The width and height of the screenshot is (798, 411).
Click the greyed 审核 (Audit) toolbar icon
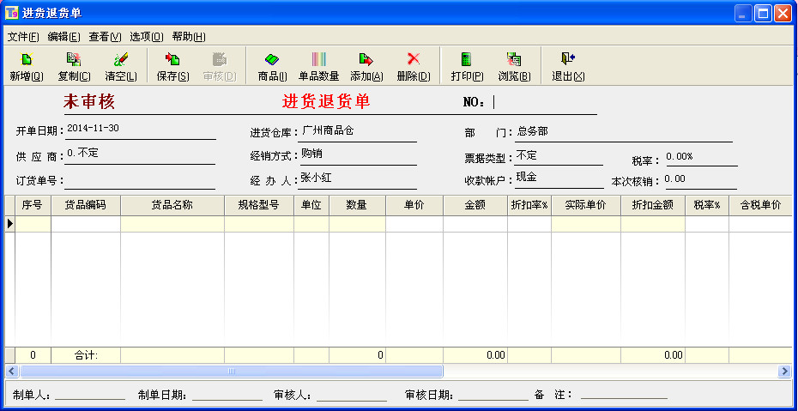pos(220,59)
